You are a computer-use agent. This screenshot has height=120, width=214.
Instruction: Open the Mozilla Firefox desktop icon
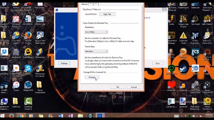click(28, 38)
